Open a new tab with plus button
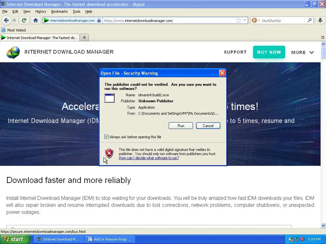326x244 pixels. click(84, 37)
